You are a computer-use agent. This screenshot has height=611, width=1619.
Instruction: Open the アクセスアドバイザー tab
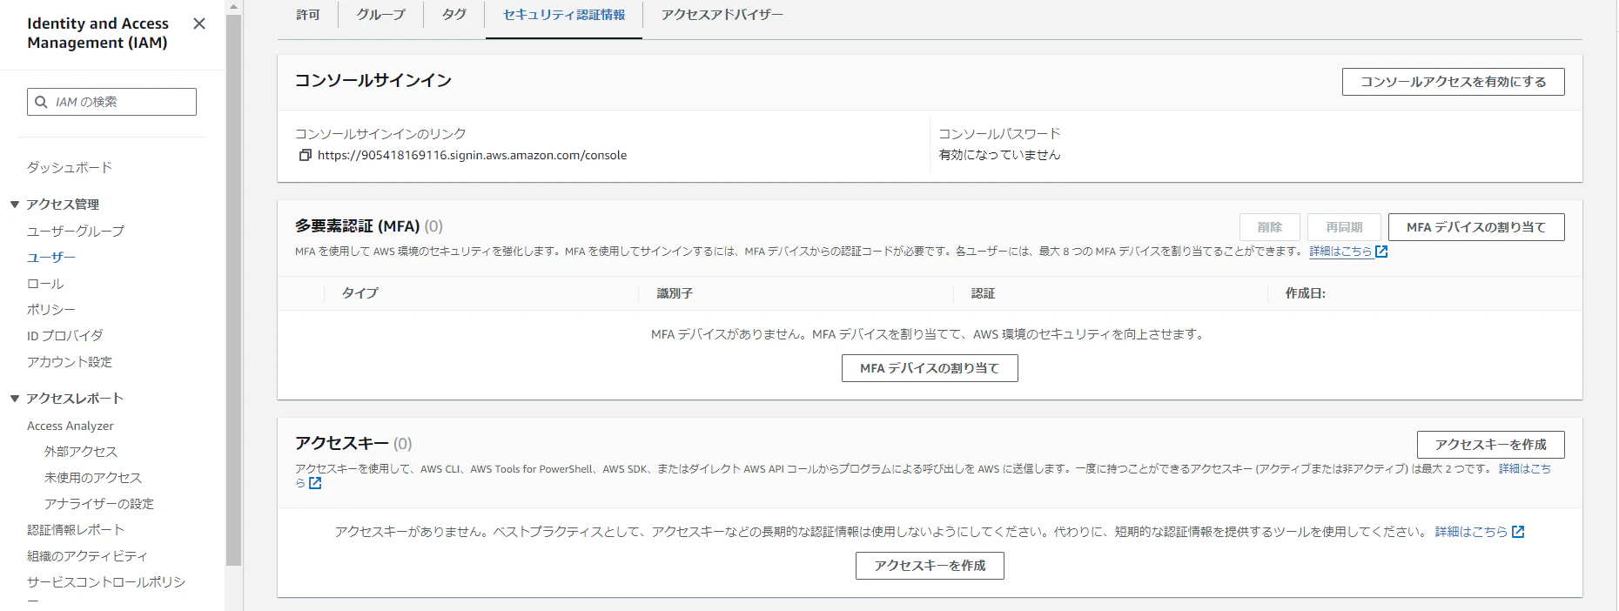pyautogui.click(x=722, y=15)
